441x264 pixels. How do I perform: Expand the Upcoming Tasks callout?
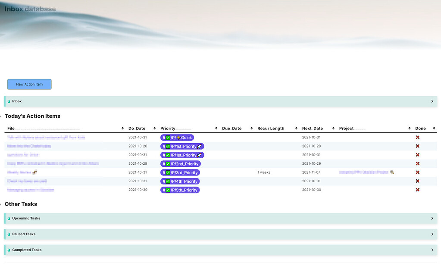[432, 218]
